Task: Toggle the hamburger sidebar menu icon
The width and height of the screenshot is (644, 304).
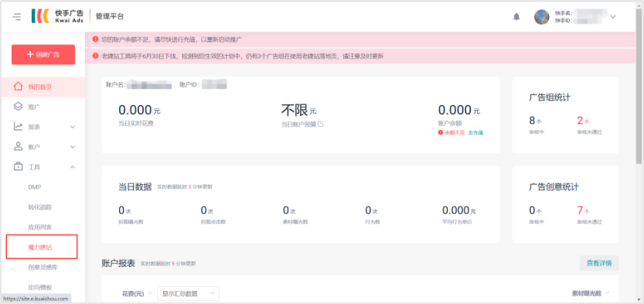Action: tap(16, 16)
